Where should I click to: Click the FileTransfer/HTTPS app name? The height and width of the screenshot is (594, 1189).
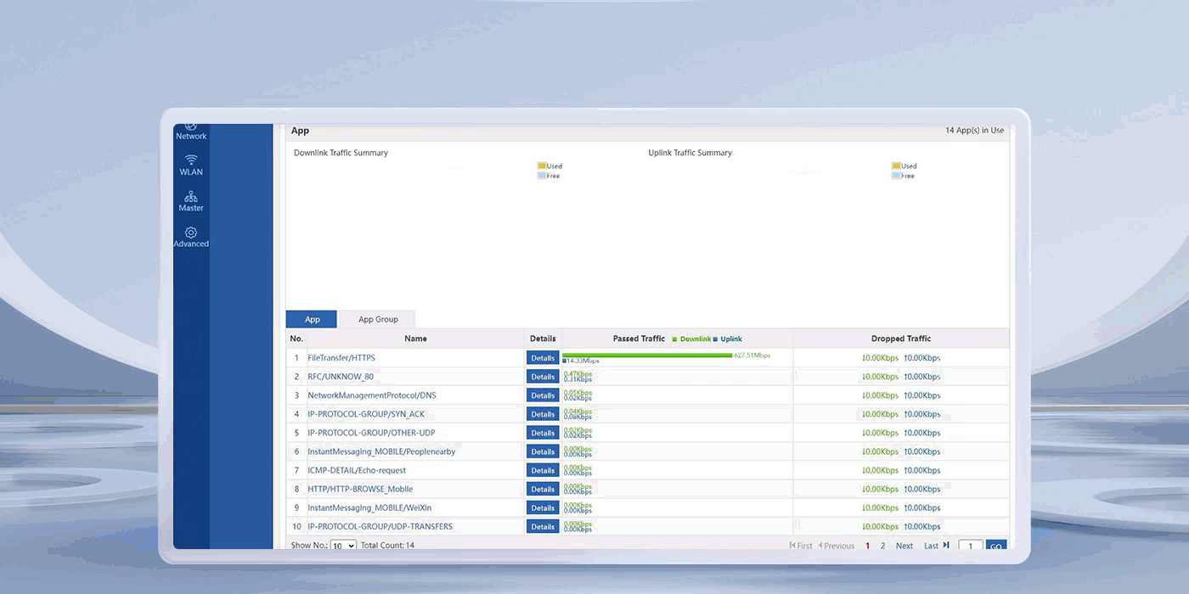pos(341,358)
